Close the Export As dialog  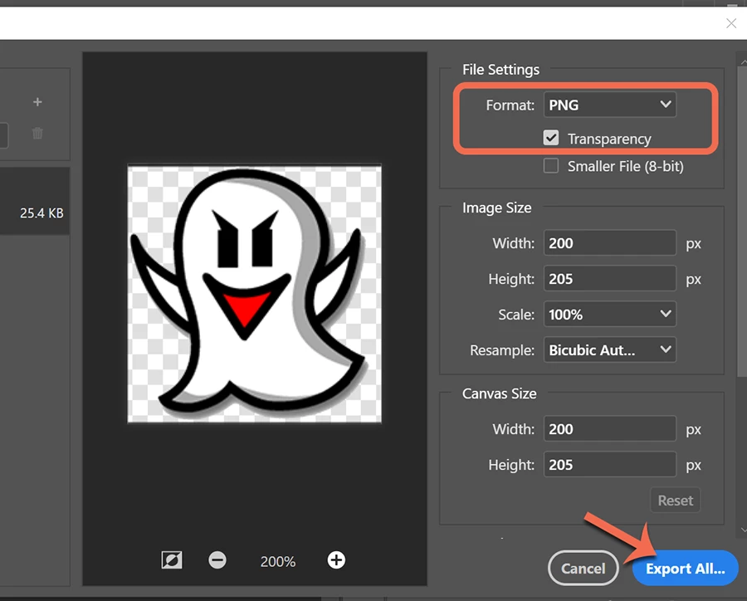click(731, 23)
